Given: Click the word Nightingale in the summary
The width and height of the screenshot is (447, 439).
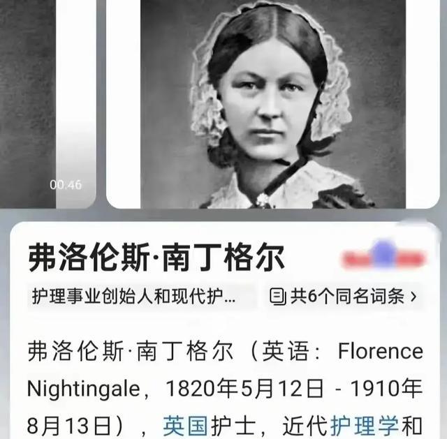Looking at the screenshot, I should pos(84,389).
